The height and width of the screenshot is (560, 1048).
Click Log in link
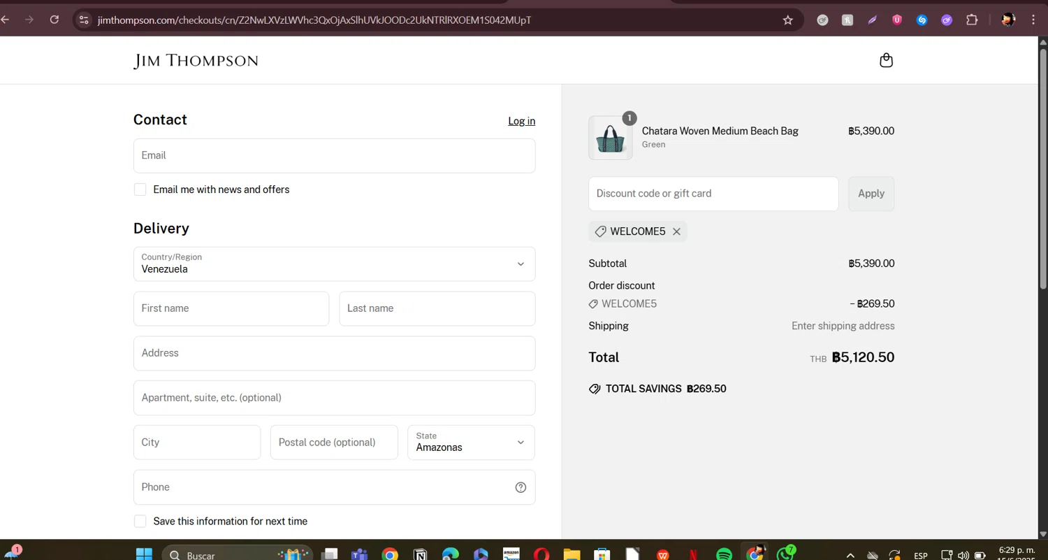[521, 121]
